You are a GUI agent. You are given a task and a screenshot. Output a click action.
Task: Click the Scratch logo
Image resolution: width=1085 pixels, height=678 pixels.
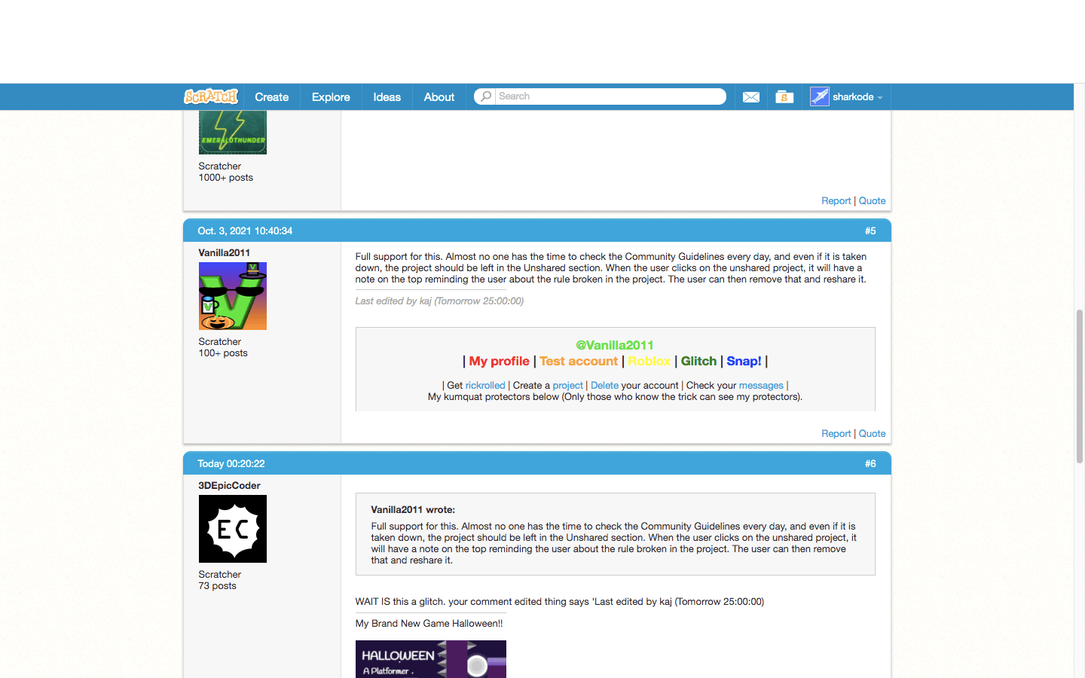pos(211,96)
